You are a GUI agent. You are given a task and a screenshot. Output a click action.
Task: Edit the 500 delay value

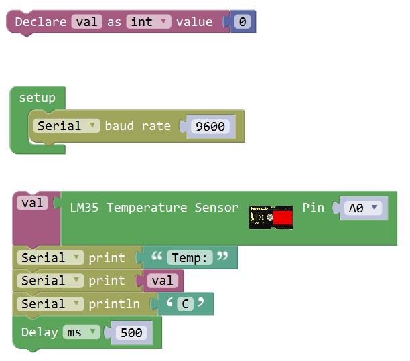131,332
